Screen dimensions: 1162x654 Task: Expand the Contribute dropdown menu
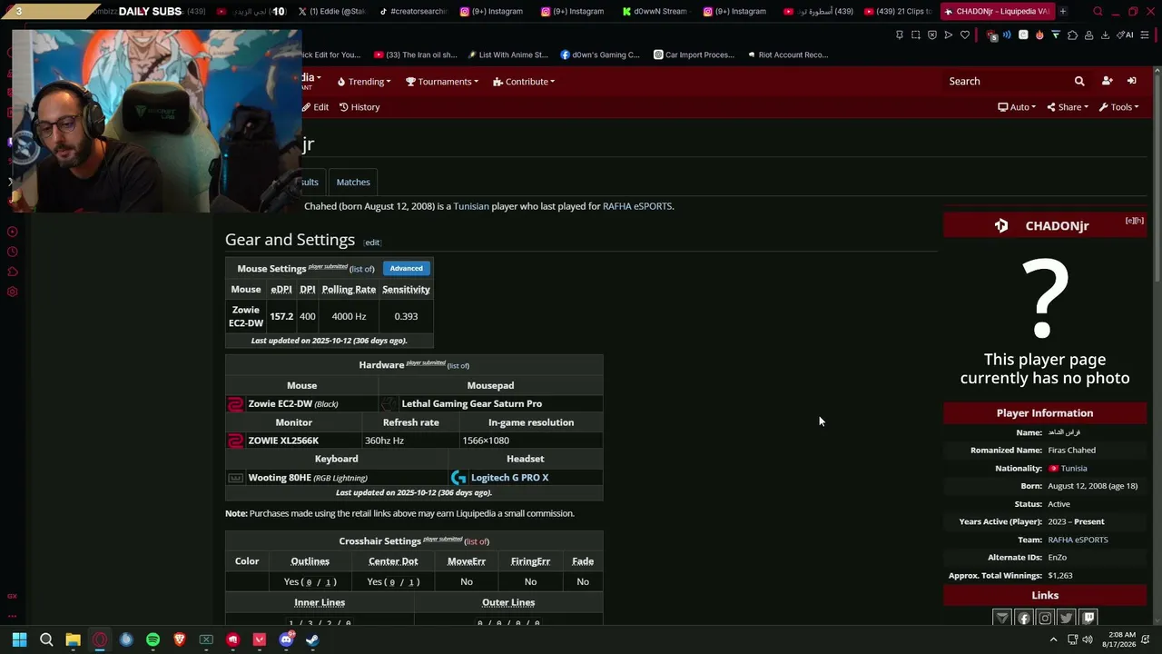[524, 82]
